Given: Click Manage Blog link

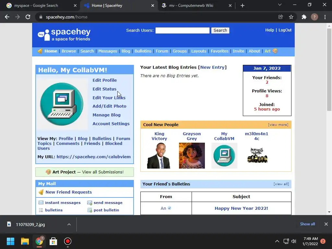Looking at the screenshot, I should click(x=106, y=115).
